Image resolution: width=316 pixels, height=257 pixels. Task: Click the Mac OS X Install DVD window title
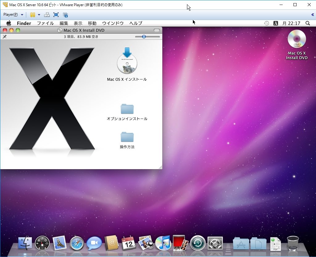coord(84,30)
